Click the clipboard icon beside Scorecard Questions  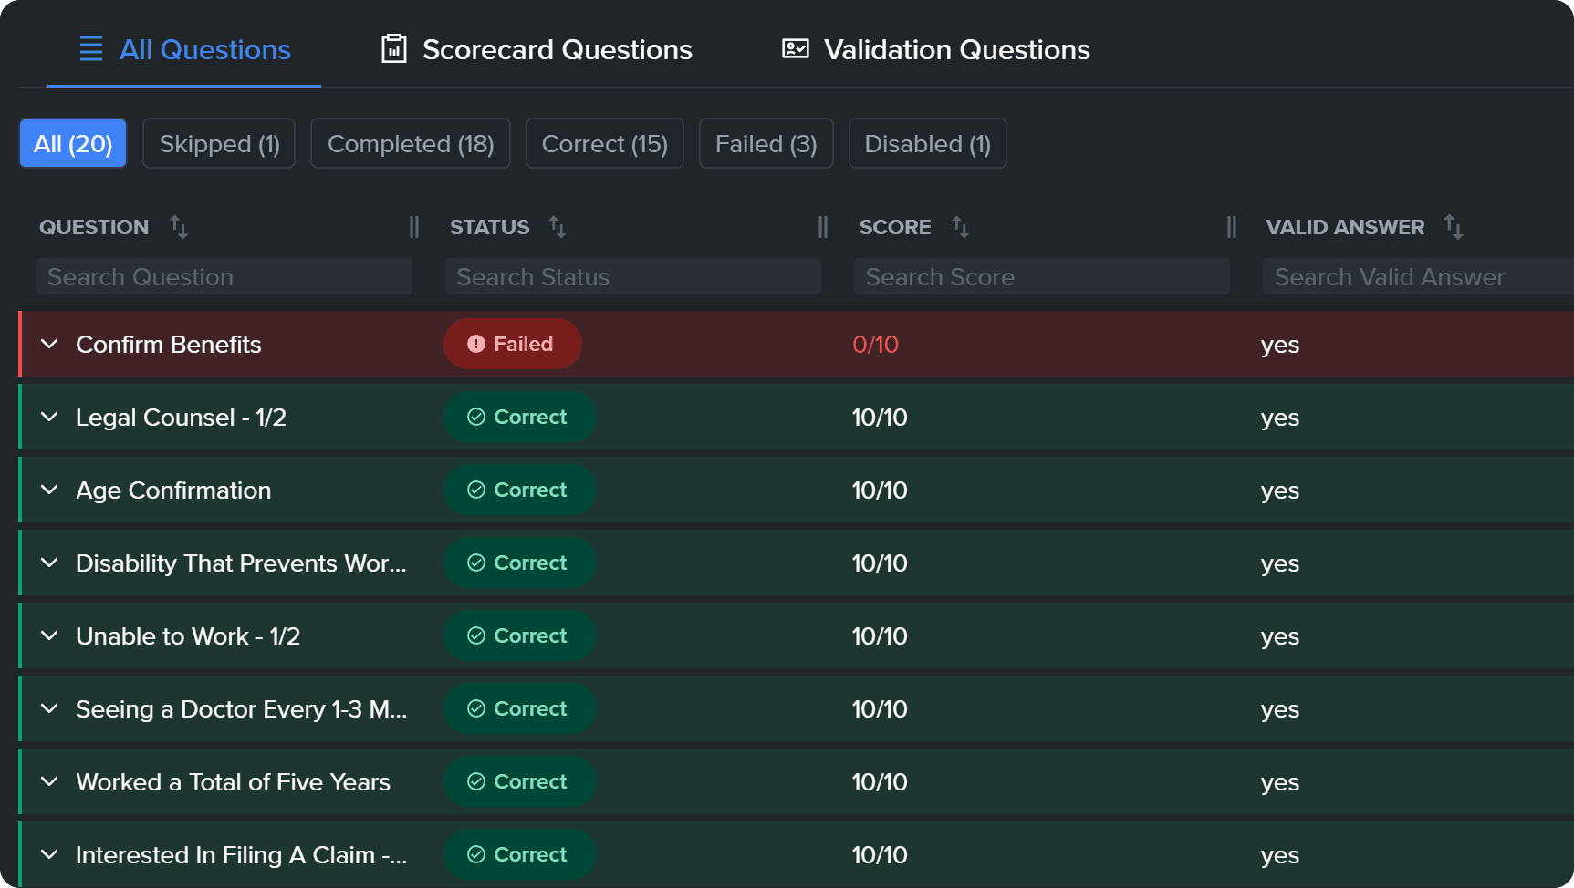tap(392, 49)
